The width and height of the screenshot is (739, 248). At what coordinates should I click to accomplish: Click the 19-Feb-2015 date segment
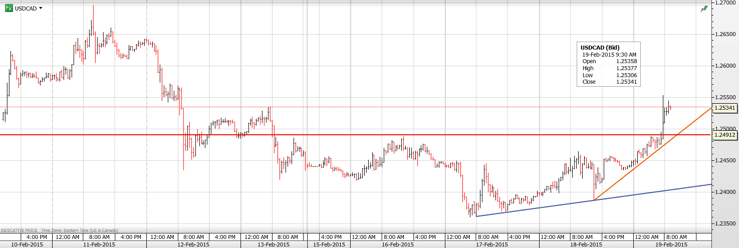[x=671, y=244]
